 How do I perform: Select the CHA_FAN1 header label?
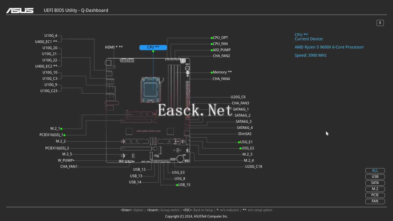[69, 167]
